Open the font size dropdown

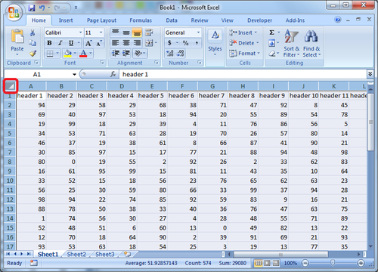[x=101, y=32]
